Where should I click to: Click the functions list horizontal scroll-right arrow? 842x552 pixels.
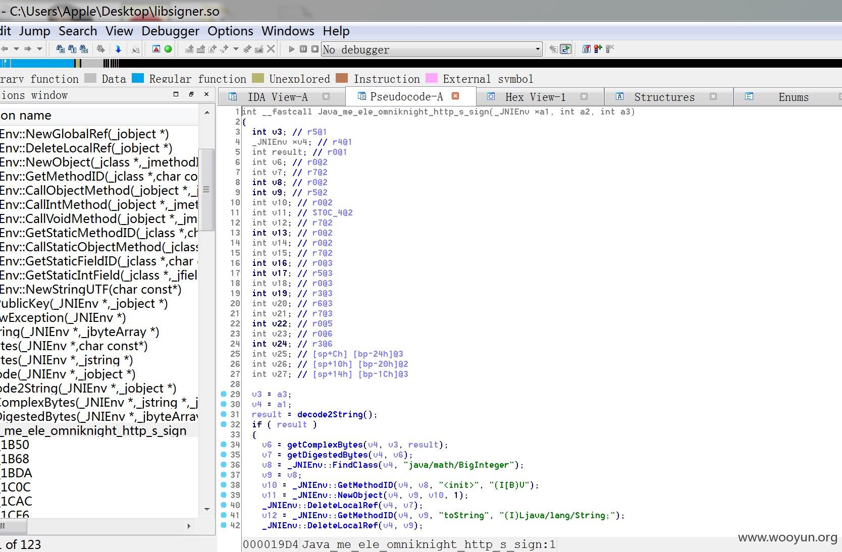click(189, 526)
